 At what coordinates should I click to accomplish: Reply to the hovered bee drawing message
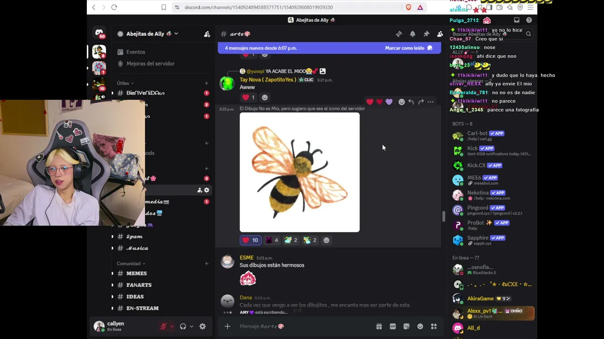pos(411,102)
